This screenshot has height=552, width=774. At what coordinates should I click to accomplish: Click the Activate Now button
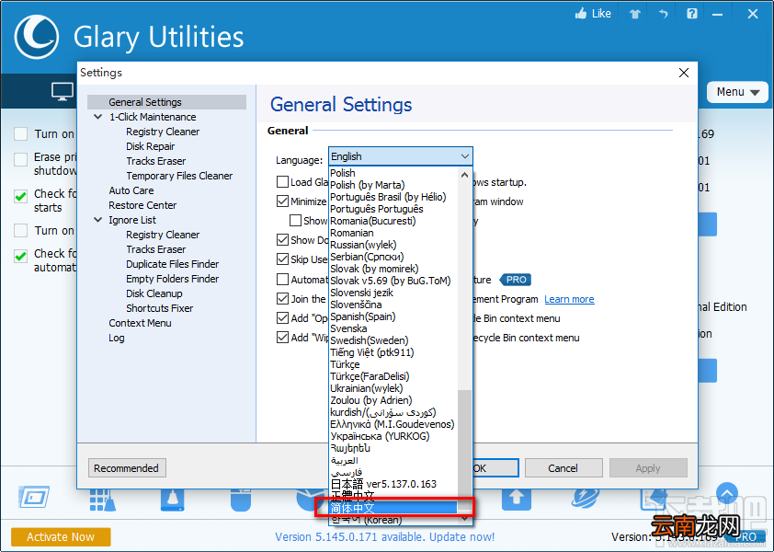[61, 536]
